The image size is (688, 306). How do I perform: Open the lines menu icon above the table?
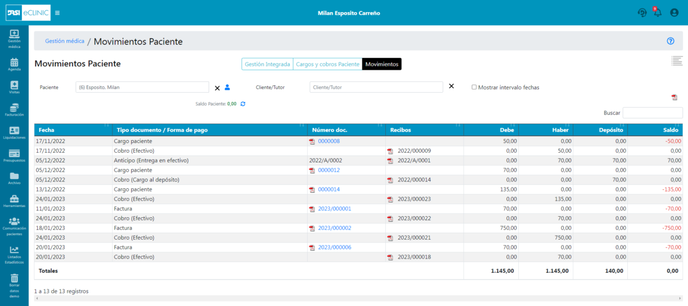[677, 61]
